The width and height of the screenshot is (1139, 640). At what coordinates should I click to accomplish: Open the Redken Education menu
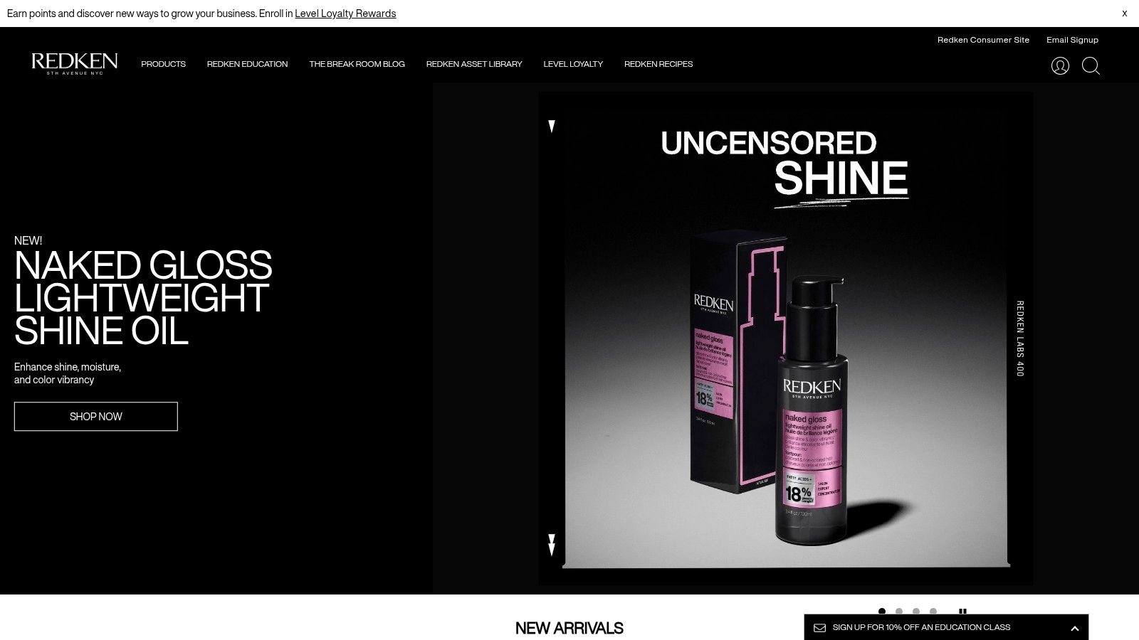click(x=247, y=64)
